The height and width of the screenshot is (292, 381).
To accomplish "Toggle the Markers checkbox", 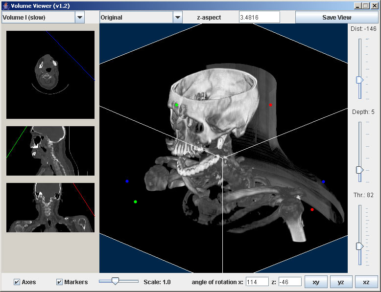I will point(59,282).
